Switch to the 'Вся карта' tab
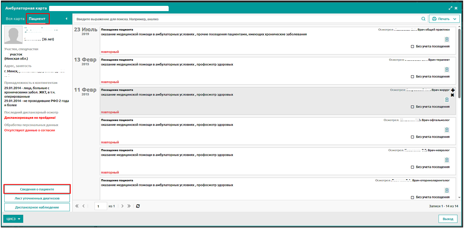Image resolution: width=464 pixels, height=228 pixels. click(15, 19)
